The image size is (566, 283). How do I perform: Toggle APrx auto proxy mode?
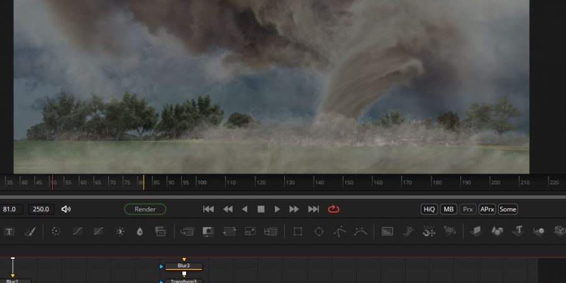coord(487,209)
